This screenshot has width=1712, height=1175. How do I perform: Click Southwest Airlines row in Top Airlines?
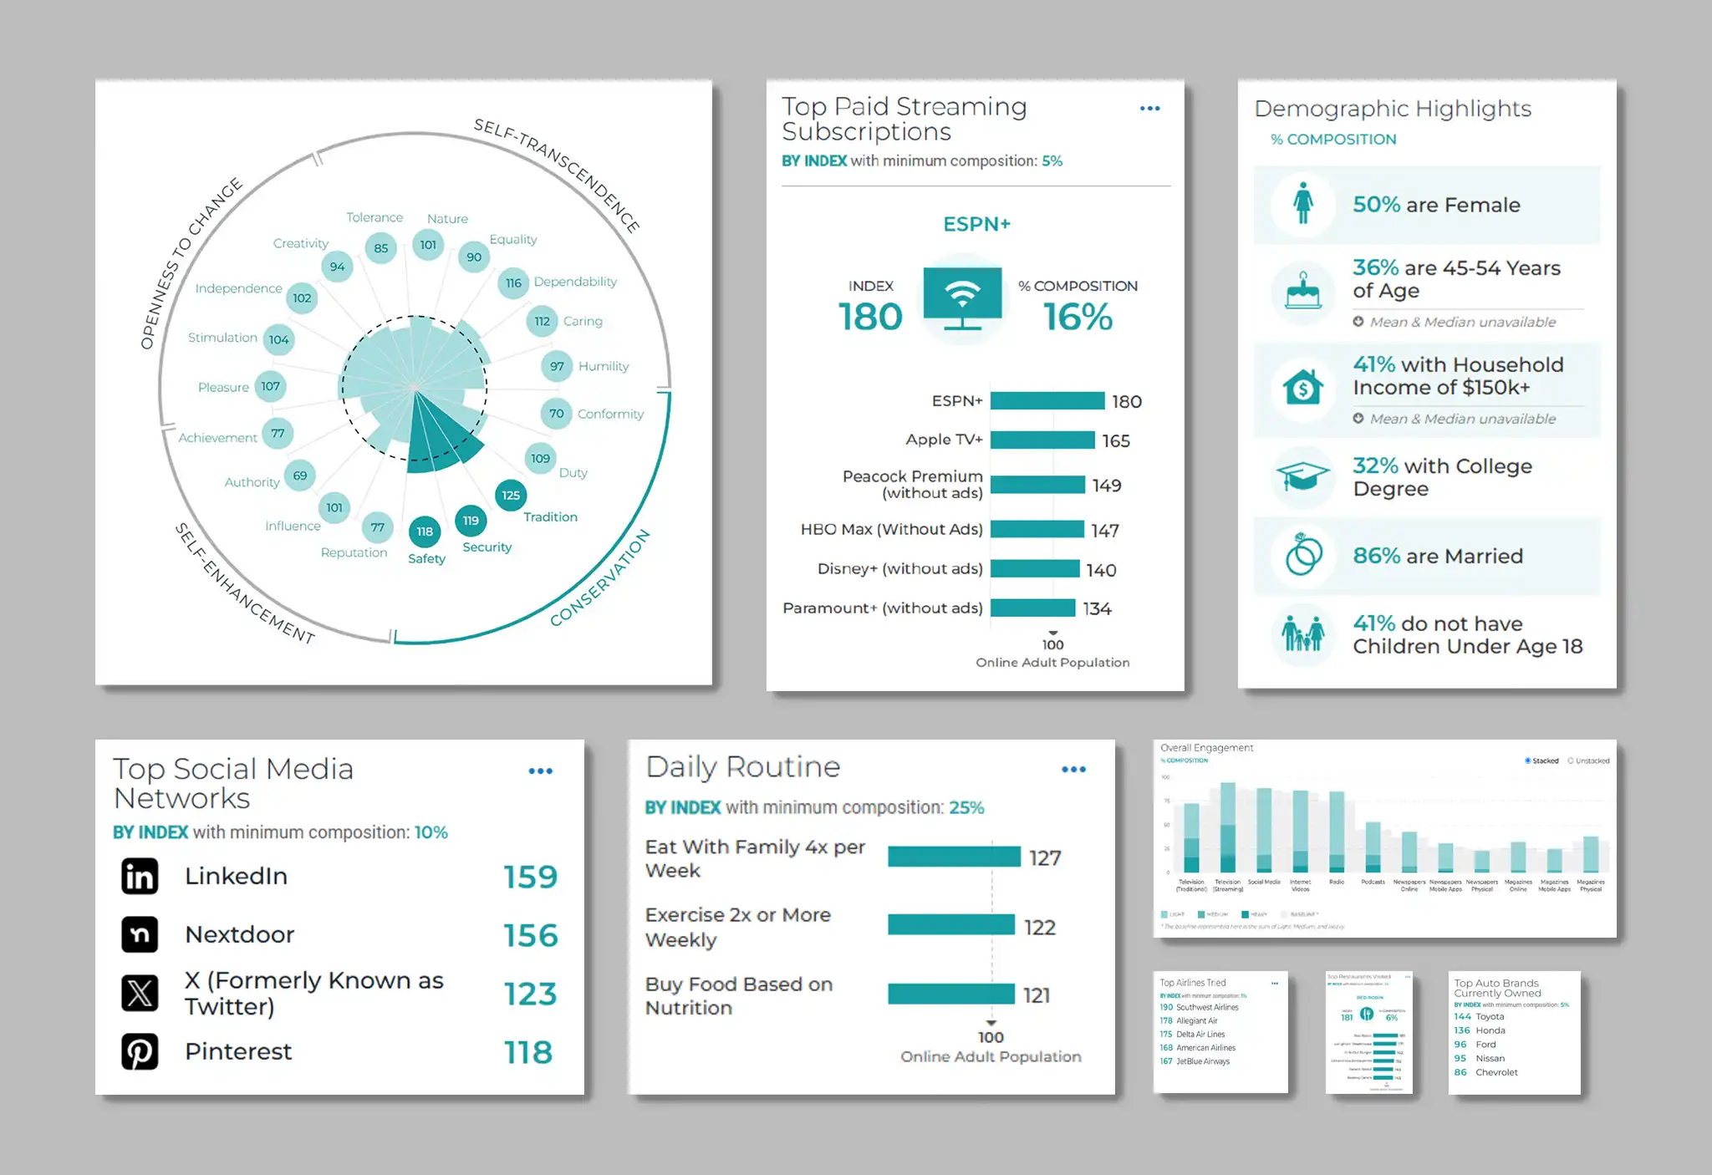tap(1200, 1007)
